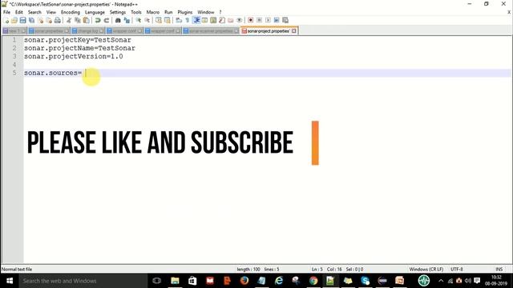Viewport: 513px width, 288px height.
Task: Undo the last edit via toolbar
Action: tap(98, 20)
